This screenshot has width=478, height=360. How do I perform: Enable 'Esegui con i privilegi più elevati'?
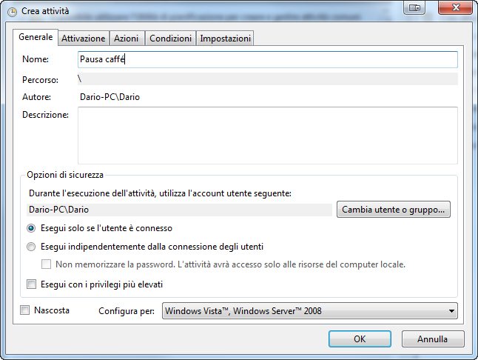[x=31, y=284]
